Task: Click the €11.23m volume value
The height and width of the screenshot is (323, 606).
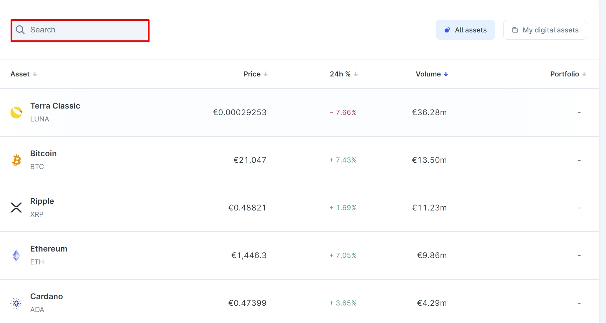Action: [x=429, y=208]
